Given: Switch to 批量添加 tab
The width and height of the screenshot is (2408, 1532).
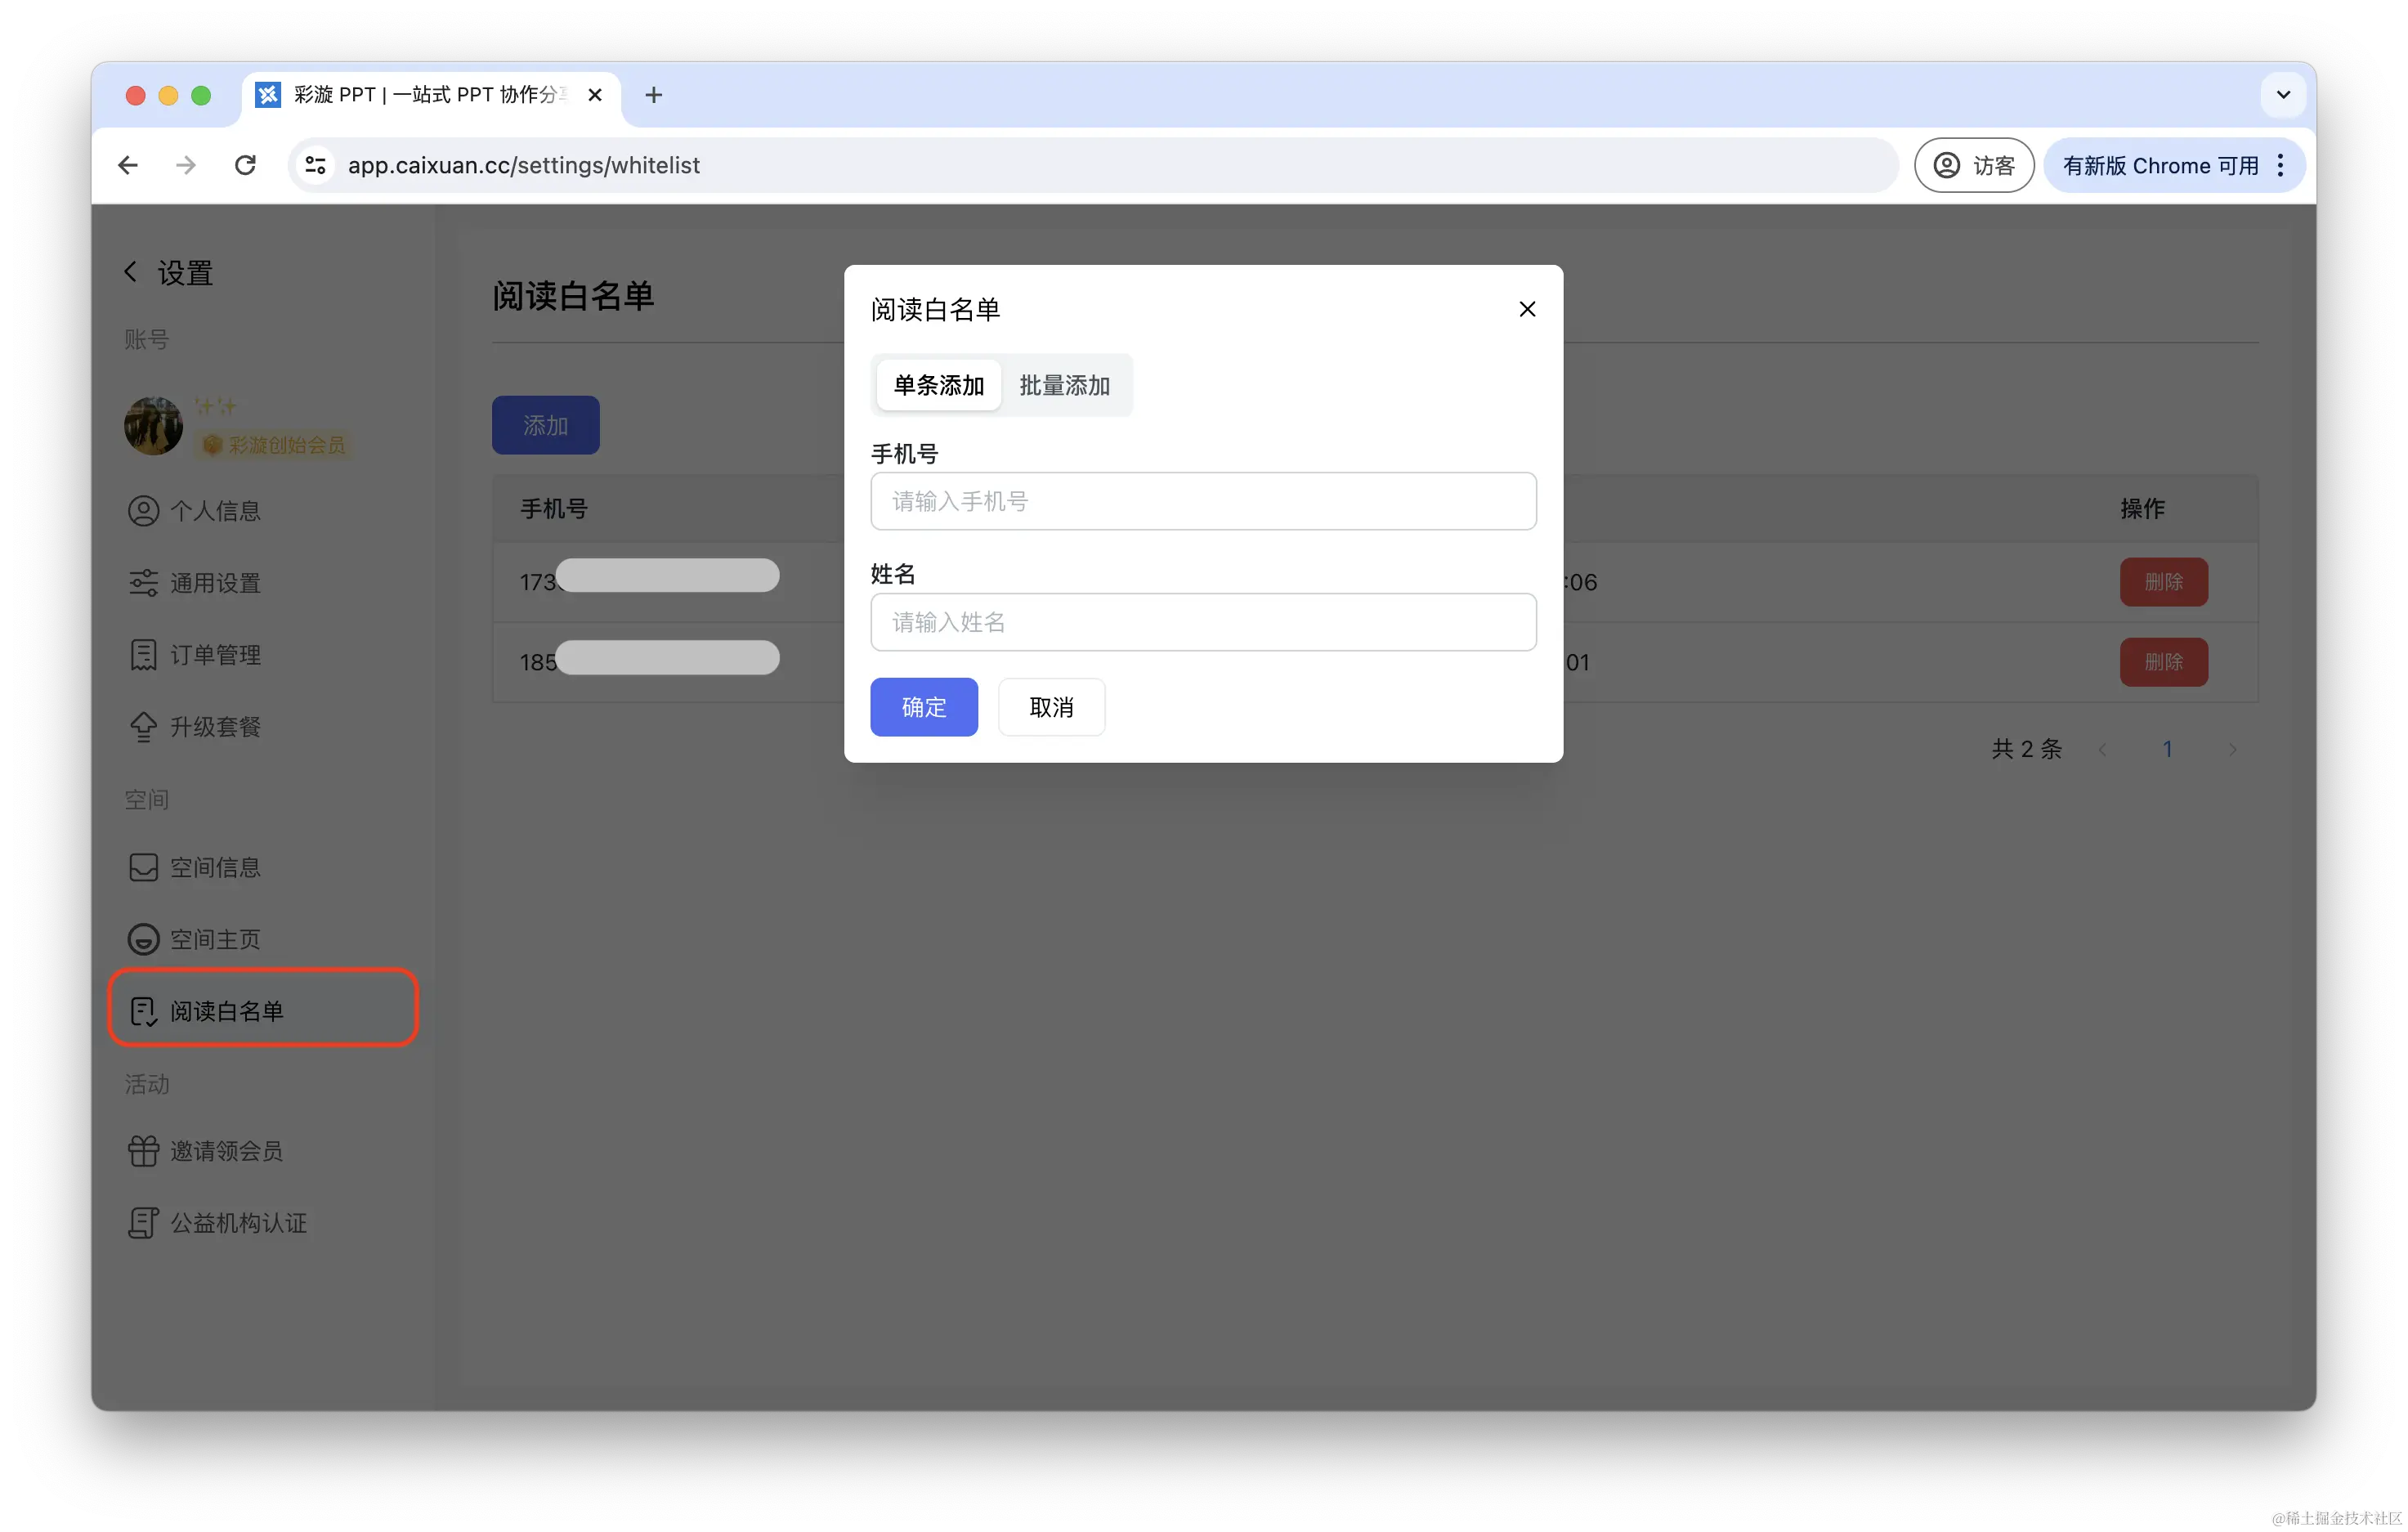Looking at the screenshot, I should click(x=1064, y=385).
